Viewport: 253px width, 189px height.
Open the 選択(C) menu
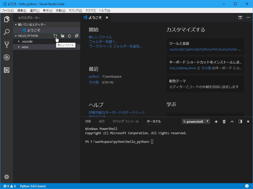[x=35, y=11]
